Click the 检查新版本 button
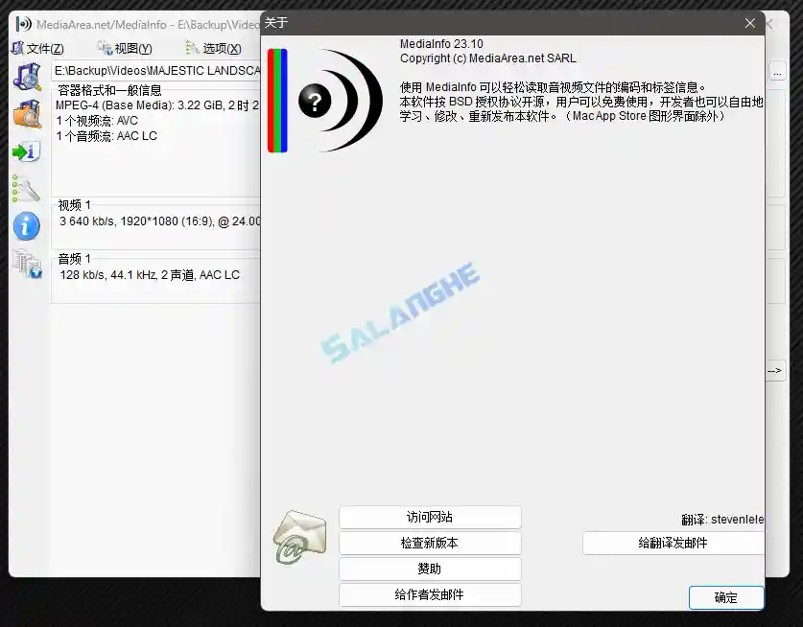This screenshot has width=803, height=627. [x=430, y=543]
